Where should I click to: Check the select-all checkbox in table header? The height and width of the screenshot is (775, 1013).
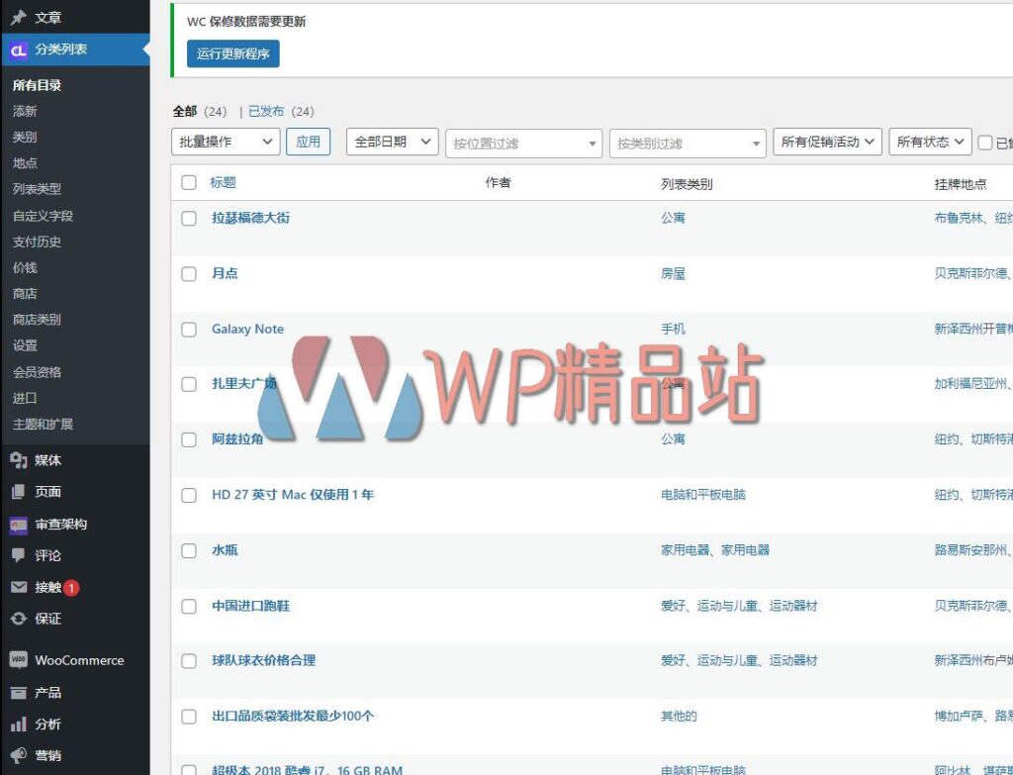pos(187,182)
